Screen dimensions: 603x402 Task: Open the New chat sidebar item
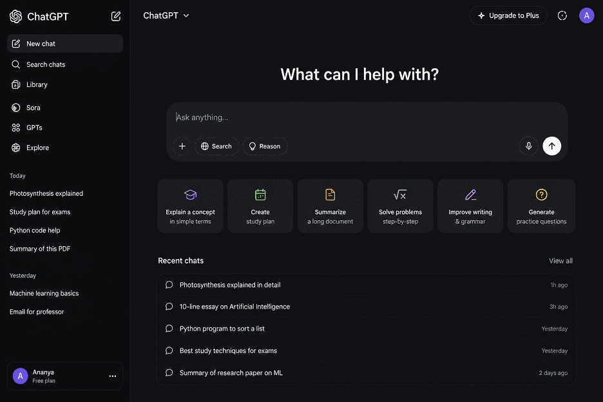(65, 43)
